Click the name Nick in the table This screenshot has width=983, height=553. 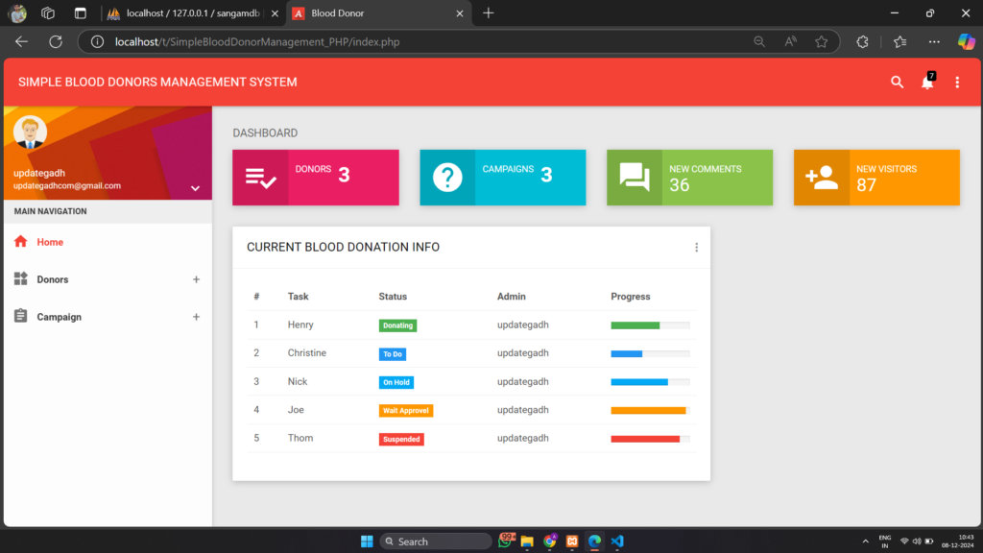tap(298, 382)
